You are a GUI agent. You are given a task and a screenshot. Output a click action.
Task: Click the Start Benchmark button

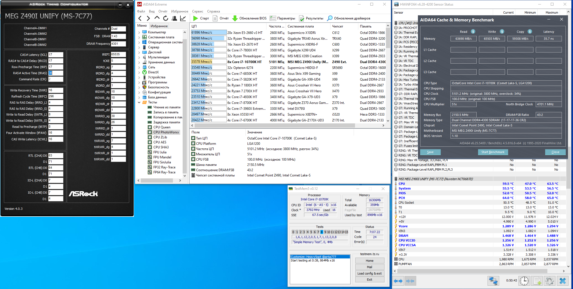(493, 152)
